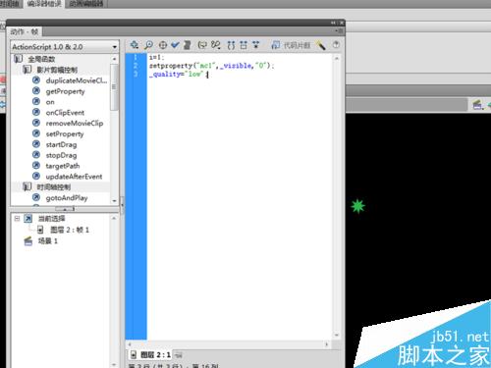Run check syntax with the blue checkmark icon
This screenshot has width=491, height=368.
point(175,45)
